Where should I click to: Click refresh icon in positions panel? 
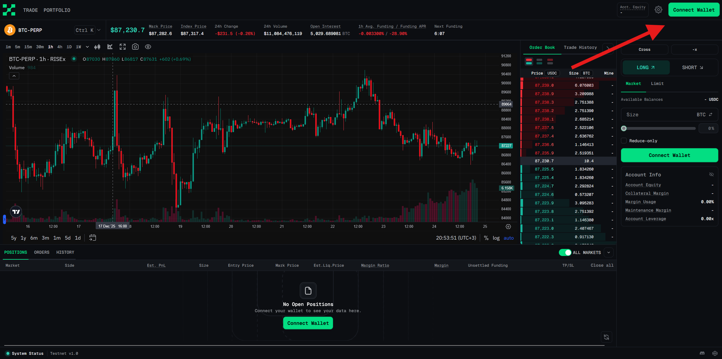tap(606, 337)
